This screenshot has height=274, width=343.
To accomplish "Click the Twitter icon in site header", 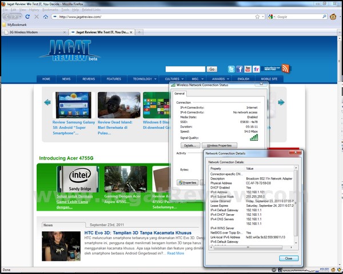I will [232, 69].
